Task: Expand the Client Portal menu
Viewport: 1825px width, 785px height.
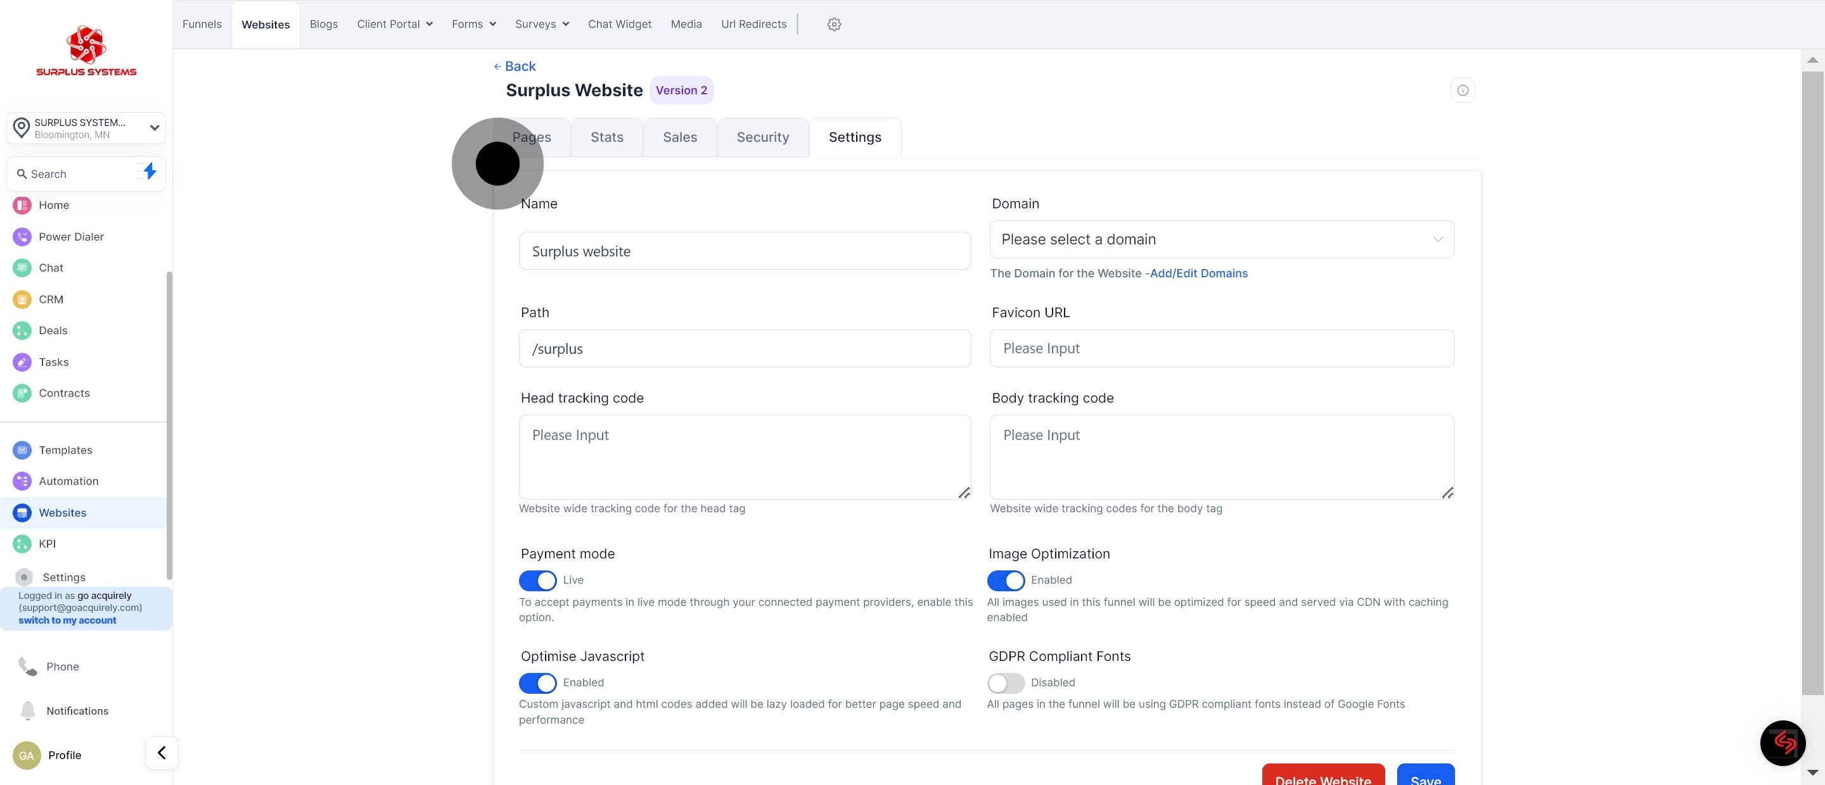Action: [395, 24]
